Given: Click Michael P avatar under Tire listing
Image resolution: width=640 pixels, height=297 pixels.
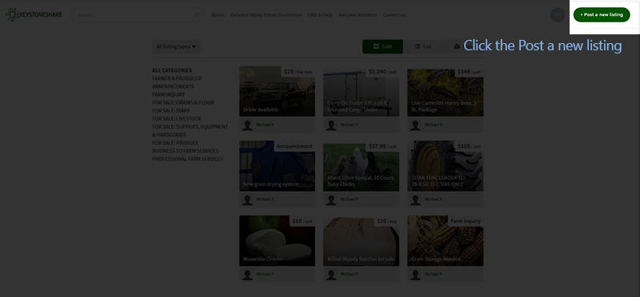Looking at the screenshot, I should (415, 200).
